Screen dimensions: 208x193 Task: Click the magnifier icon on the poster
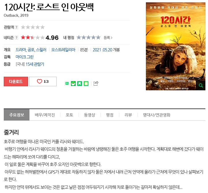coord(201,85)
